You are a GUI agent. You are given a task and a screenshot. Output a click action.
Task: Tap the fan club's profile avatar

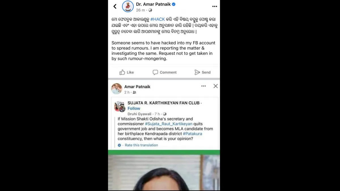(120, 106)
